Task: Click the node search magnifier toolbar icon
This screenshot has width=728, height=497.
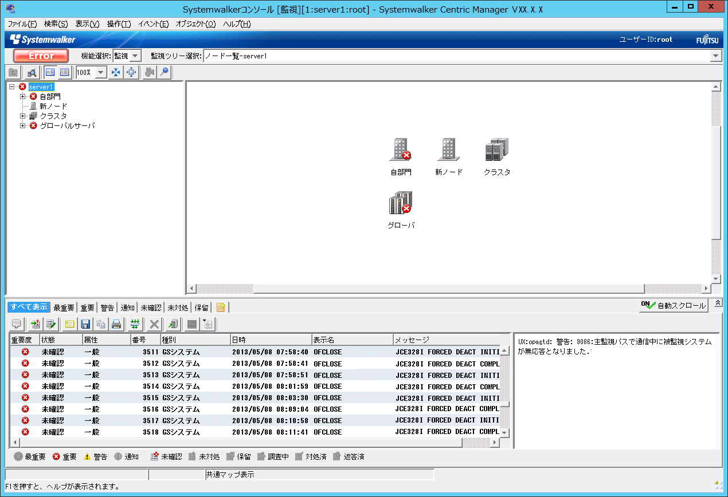Action: (x=32, y=73)
